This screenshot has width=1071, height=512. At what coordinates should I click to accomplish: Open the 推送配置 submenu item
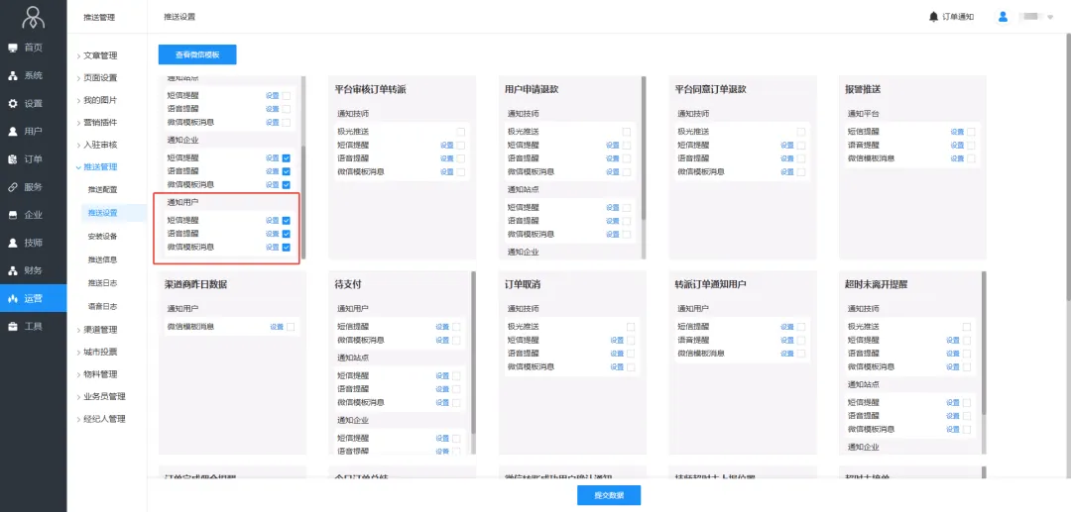102,189
